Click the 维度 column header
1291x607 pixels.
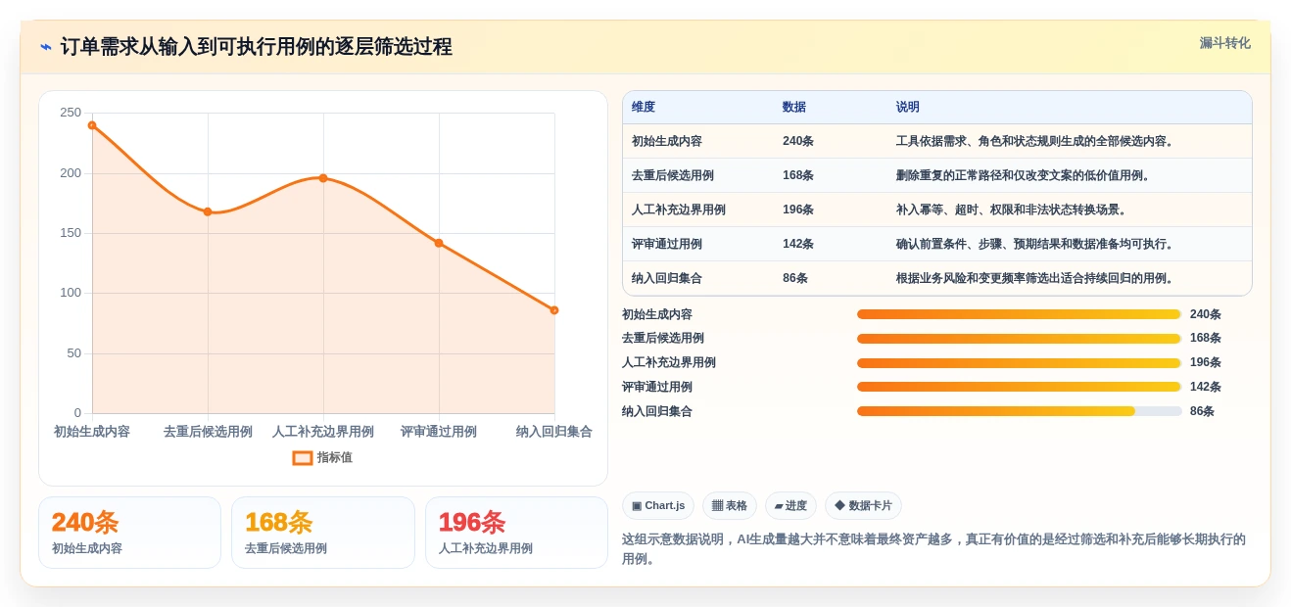point(644,107)
